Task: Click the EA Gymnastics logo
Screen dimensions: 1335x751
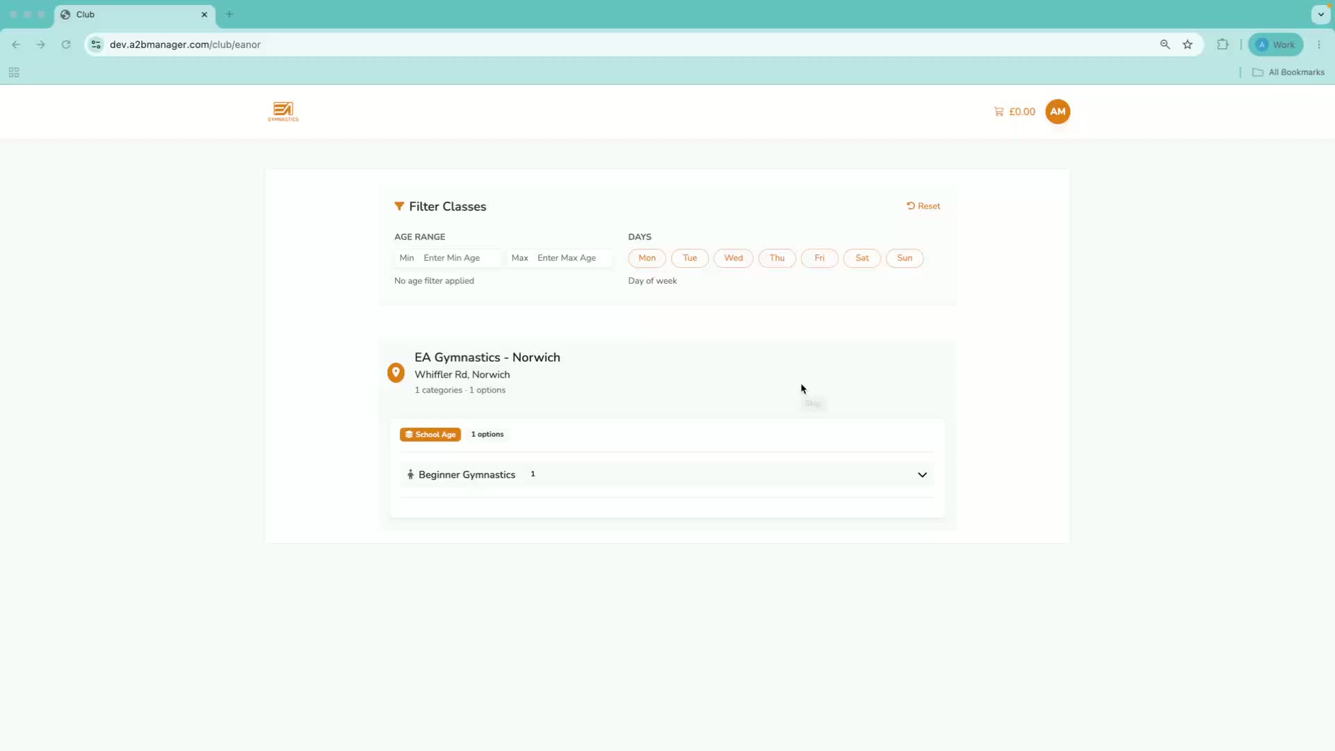Action: pos(283,111)
